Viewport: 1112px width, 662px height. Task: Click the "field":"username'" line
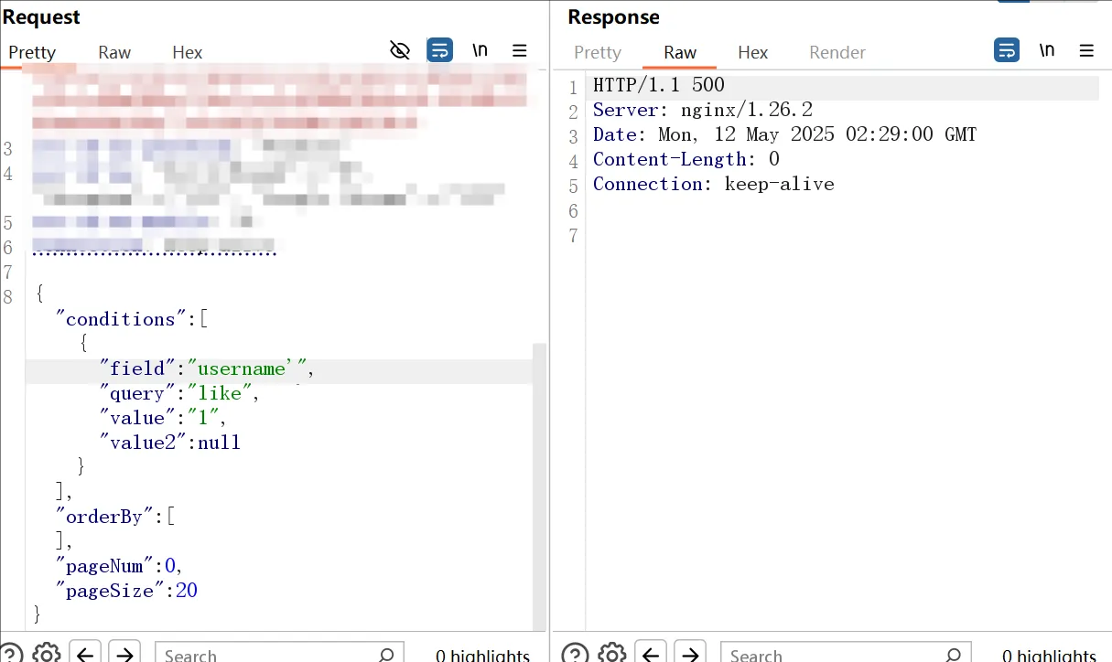tap(207, 368)
